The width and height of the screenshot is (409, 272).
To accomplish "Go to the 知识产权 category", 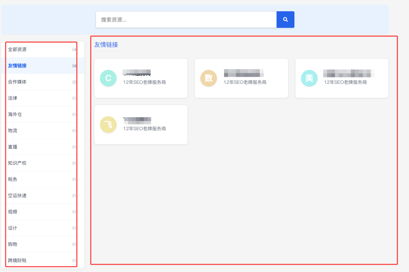I will point(43,163).
